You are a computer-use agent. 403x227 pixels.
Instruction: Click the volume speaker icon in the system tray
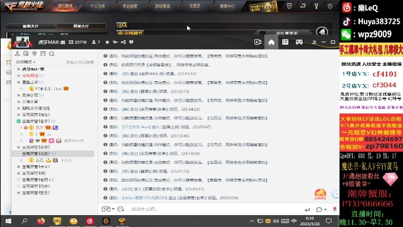276,221
